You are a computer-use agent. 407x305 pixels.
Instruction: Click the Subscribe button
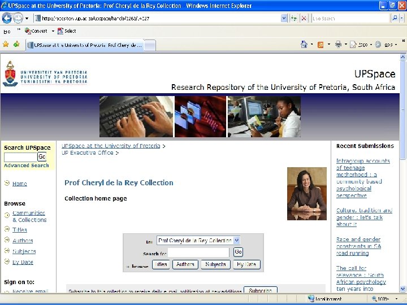coord(261,290)
